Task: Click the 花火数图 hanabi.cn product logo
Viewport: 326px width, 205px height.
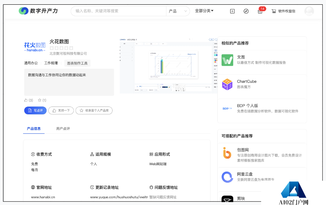Action: tap(35, 47)
